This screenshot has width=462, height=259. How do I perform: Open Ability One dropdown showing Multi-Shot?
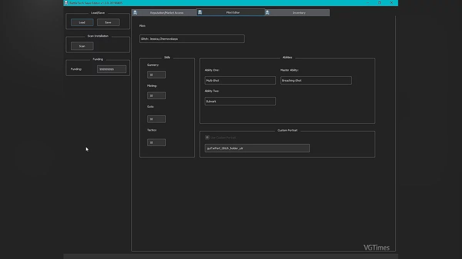(x=240, y=81)
